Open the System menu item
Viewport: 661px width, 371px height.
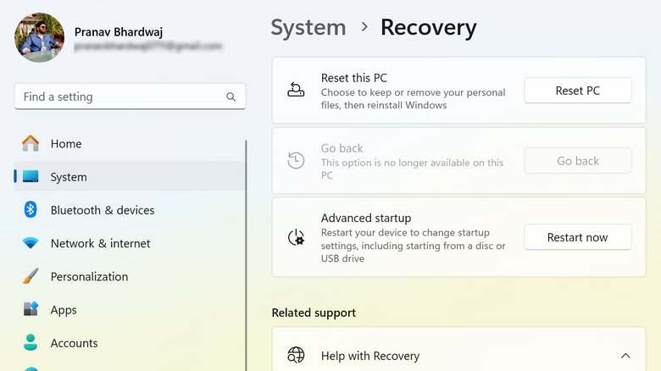69,177
